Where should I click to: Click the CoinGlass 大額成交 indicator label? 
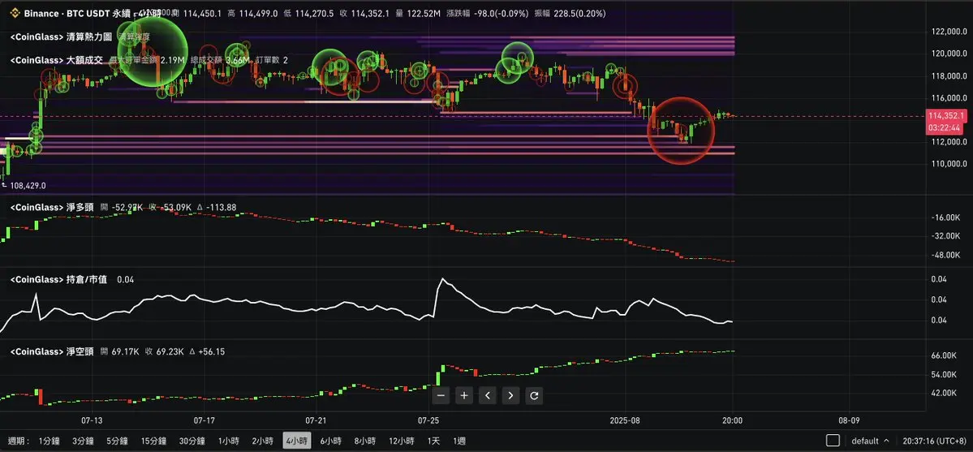pyautogui.click(x=57, y=60)
